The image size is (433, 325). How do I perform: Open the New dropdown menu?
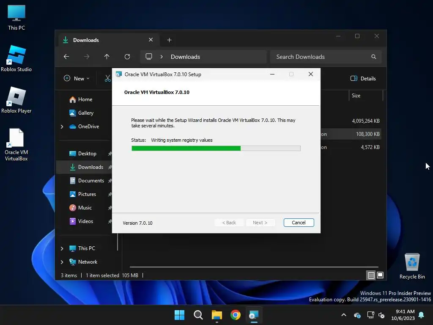point(77,78)
